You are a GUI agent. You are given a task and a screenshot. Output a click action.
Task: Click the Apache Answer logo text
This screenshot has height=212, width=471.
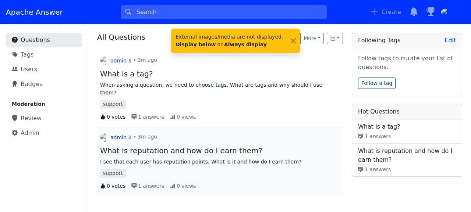click(34, 12)
